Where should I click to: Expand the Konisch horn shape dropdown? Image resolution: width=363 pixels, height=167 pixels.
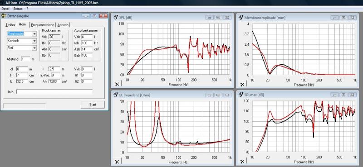pyautogui.click(x=34, y=41)
